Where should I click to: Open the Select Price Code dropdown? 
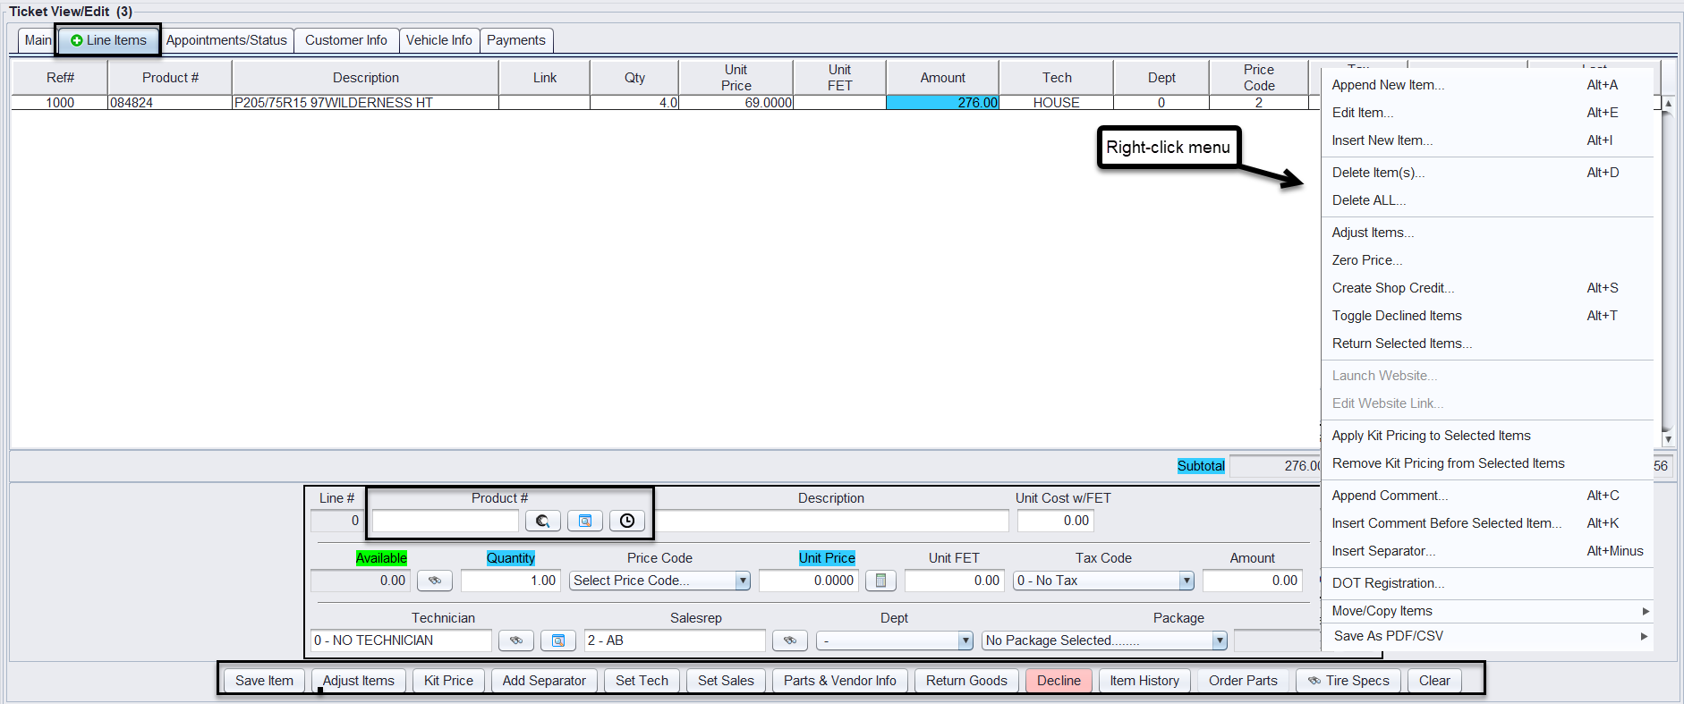(742, 581)
